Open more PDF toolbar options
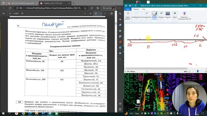Image resolution: width=207 pixels, height=116 pixels. 105,14
